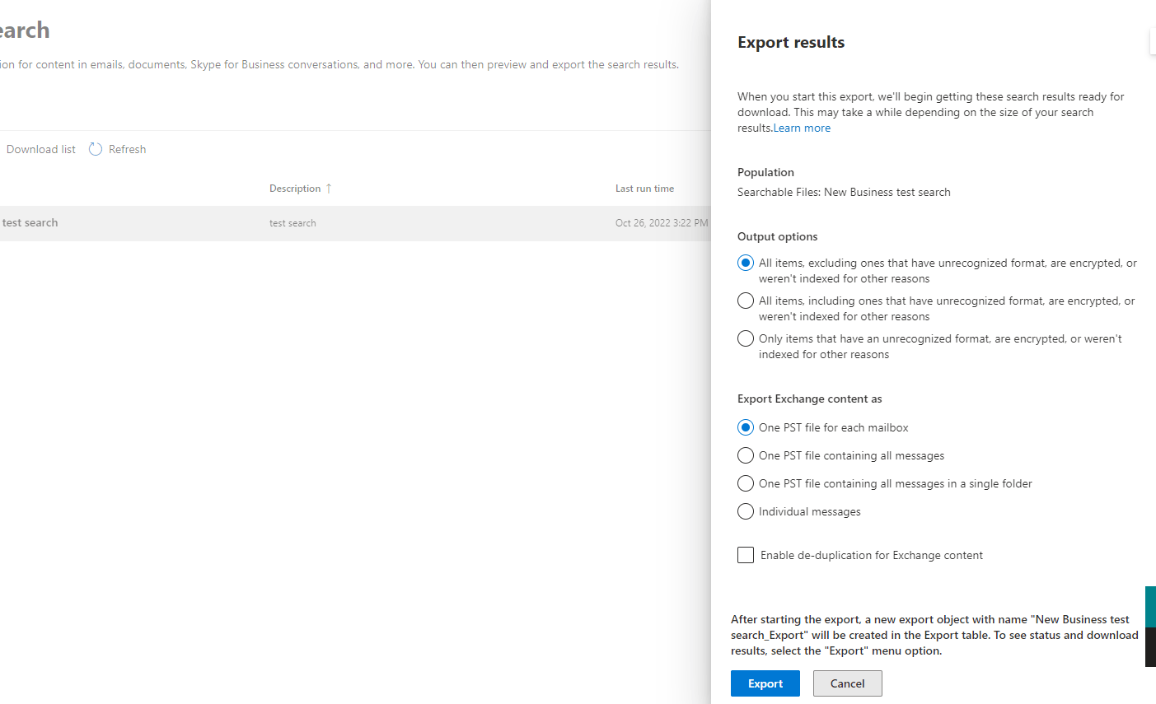The image size is (1156, 704).
Task: Click the 'Last run time' column header
Action: click(x=644, y=189)
